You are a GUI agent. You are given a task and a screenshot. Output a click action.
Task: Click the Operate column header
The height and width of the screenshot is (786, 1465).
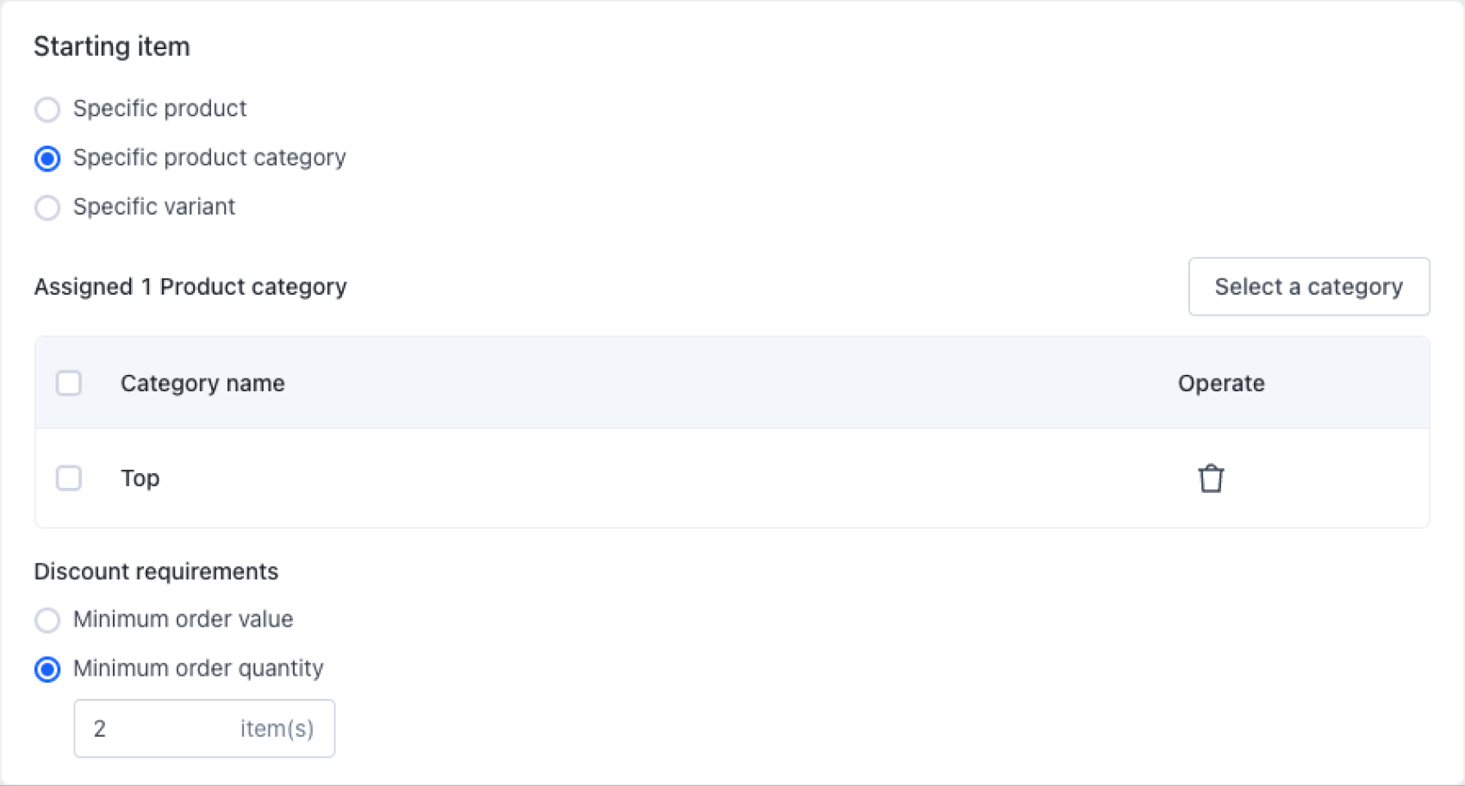[x=1221, y=384]
